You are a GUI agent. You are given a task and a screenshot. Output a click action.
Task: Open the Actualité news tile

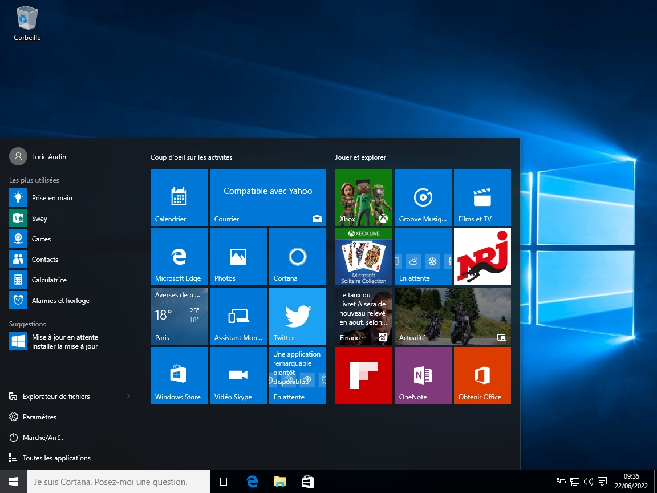(452, 316)
